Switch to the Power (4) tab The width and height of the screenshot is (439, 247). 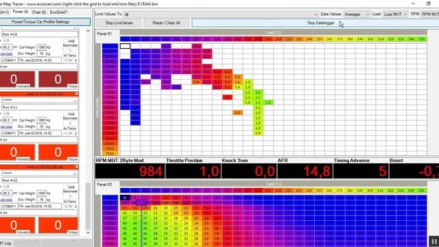click(x=20, y=12)
